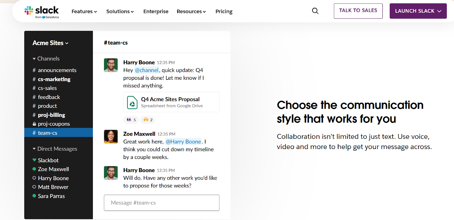Click the raised hands reaction with 2
This screenshot has width=454, height=220.
coord(148,120)
